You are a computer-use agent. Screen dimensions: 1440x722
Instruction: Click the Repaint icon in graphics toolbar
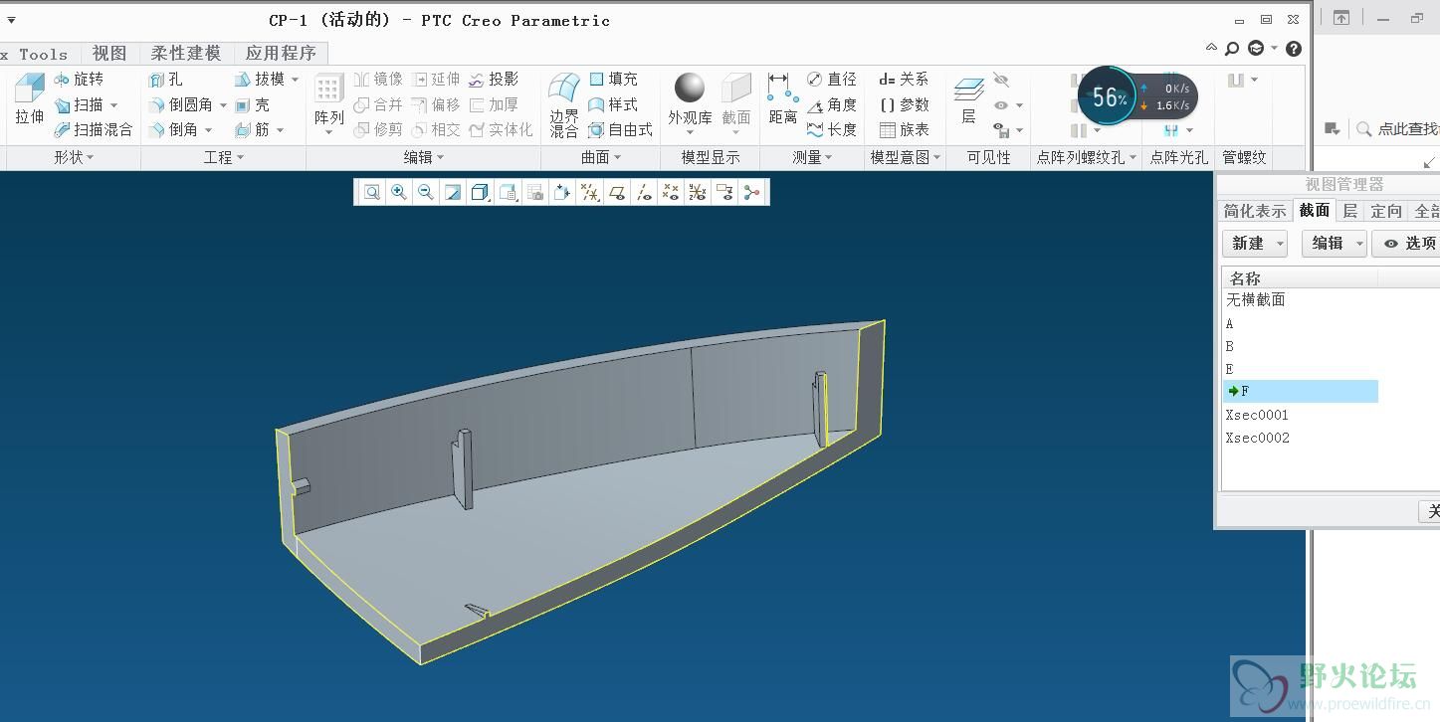tap(453, 192)
